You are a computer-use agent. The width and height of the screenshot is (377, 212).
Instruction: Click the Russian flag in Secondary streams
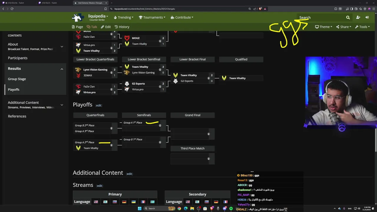206,202
